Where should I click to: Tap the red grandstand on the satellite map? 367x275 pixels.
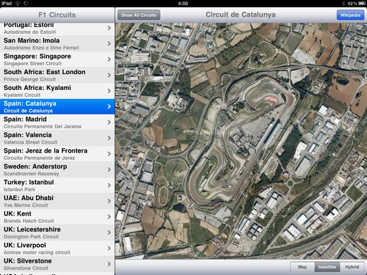271,100
